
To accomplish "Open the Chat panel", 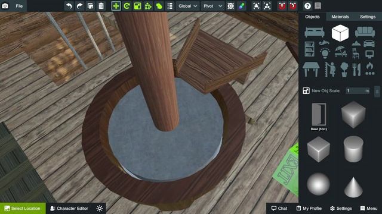I will pyautogui.click(x=279, y=209).
